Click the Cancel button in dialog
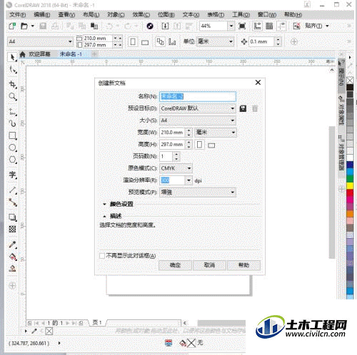Screen dimensions: 357x355 209,265
